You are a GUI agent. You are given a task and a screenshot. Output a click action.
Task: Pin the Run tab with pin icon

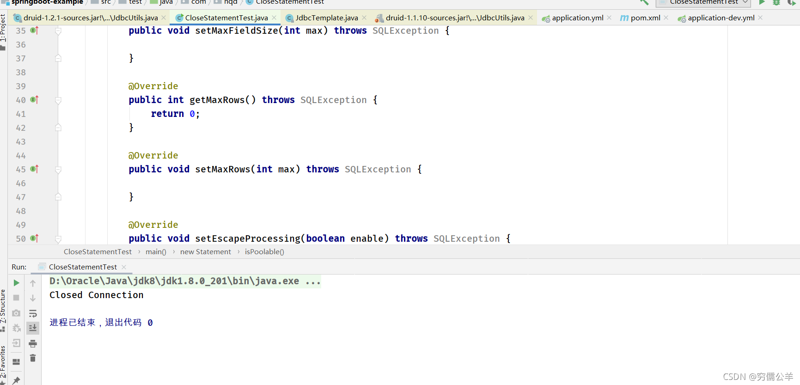point(16,380)
